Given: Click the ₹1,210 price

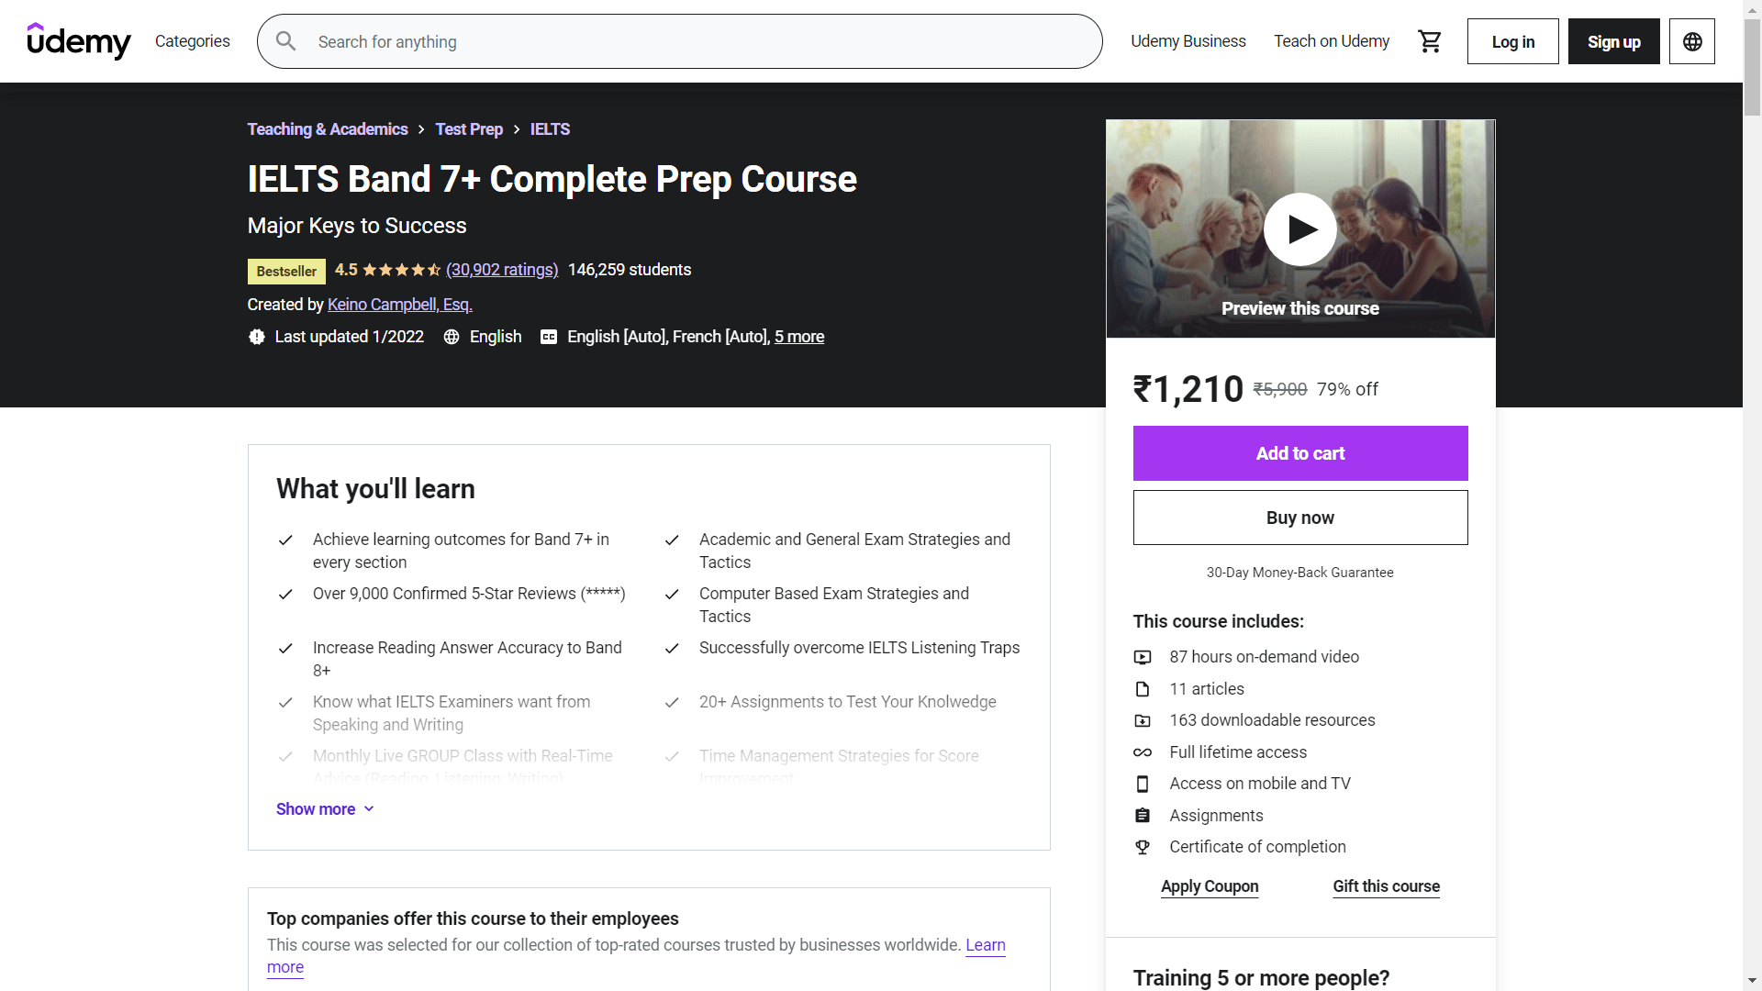Looking at the screenshot, I should (1188, 389).
